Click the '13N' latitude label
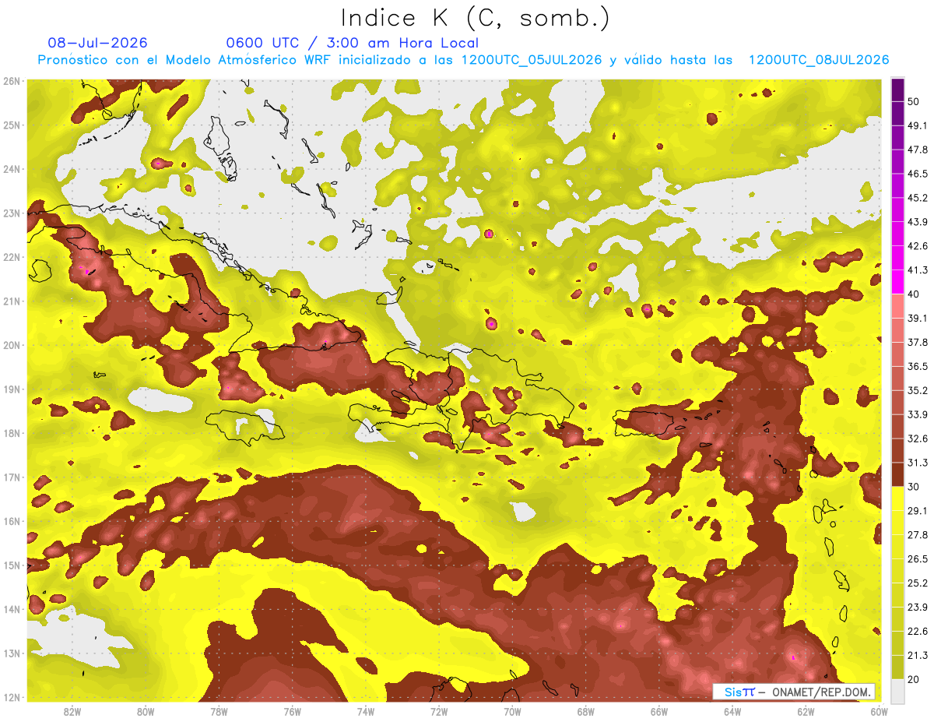The height and width of the screenshot is (722, 934). pyautogui.click(x=11, y=653)
